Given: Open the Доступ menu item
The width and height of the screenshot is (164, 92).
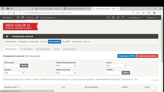Looking at the screenshot, I should click(87, 41).
